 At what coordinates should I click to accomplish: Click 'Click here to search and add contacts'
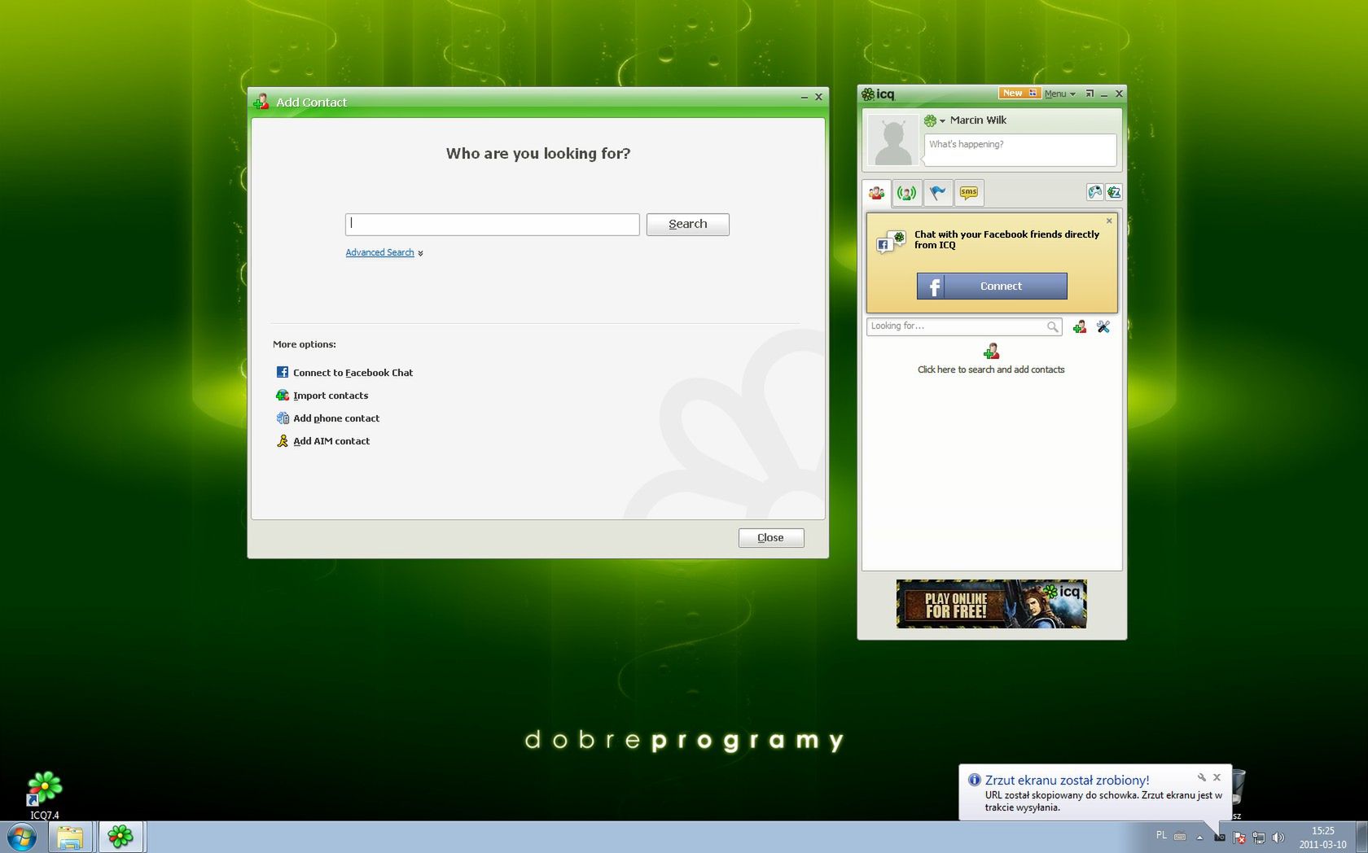pyautogui.click(x=991, y=370)
